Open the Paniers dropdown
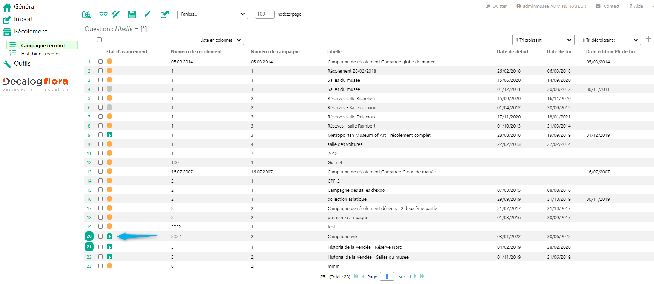The width and height of the screenshot is (654, 284). click(x=212, y=14)
